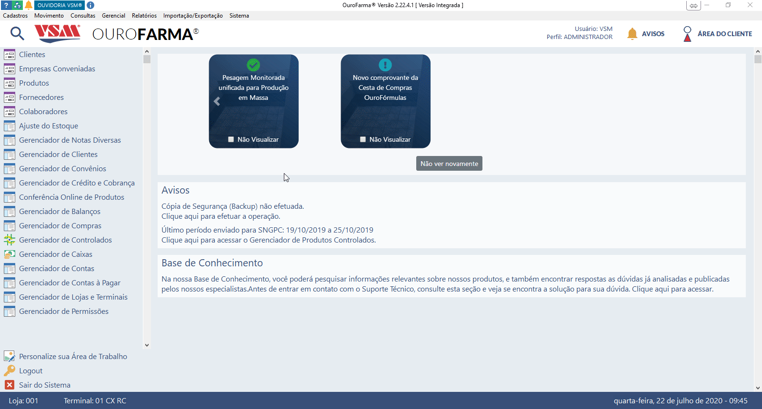
Task: Click sidebar scrollbar down arrow
Action: (147, 345)
